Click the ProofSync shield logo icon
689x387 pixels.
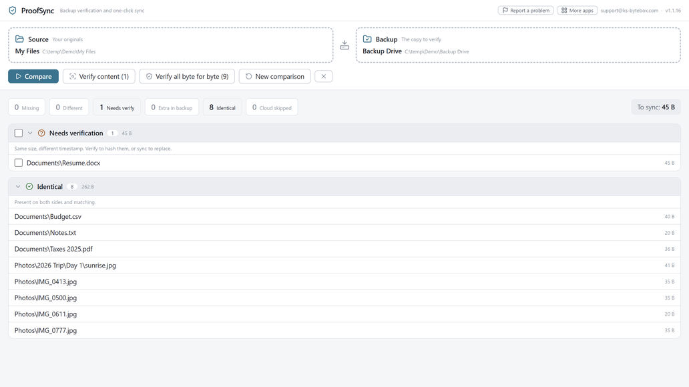click(13, 10)
